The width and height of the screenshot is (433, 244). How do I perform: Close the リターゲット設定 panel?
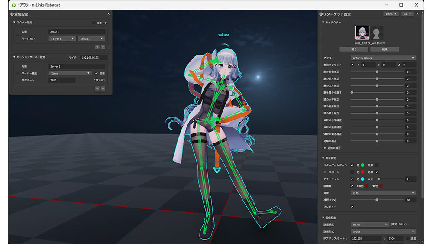417,14
